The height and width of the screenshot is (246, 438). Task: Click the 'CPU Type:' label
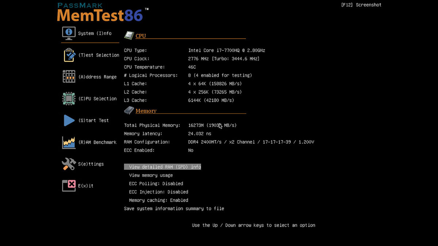(x=135, y=50)
